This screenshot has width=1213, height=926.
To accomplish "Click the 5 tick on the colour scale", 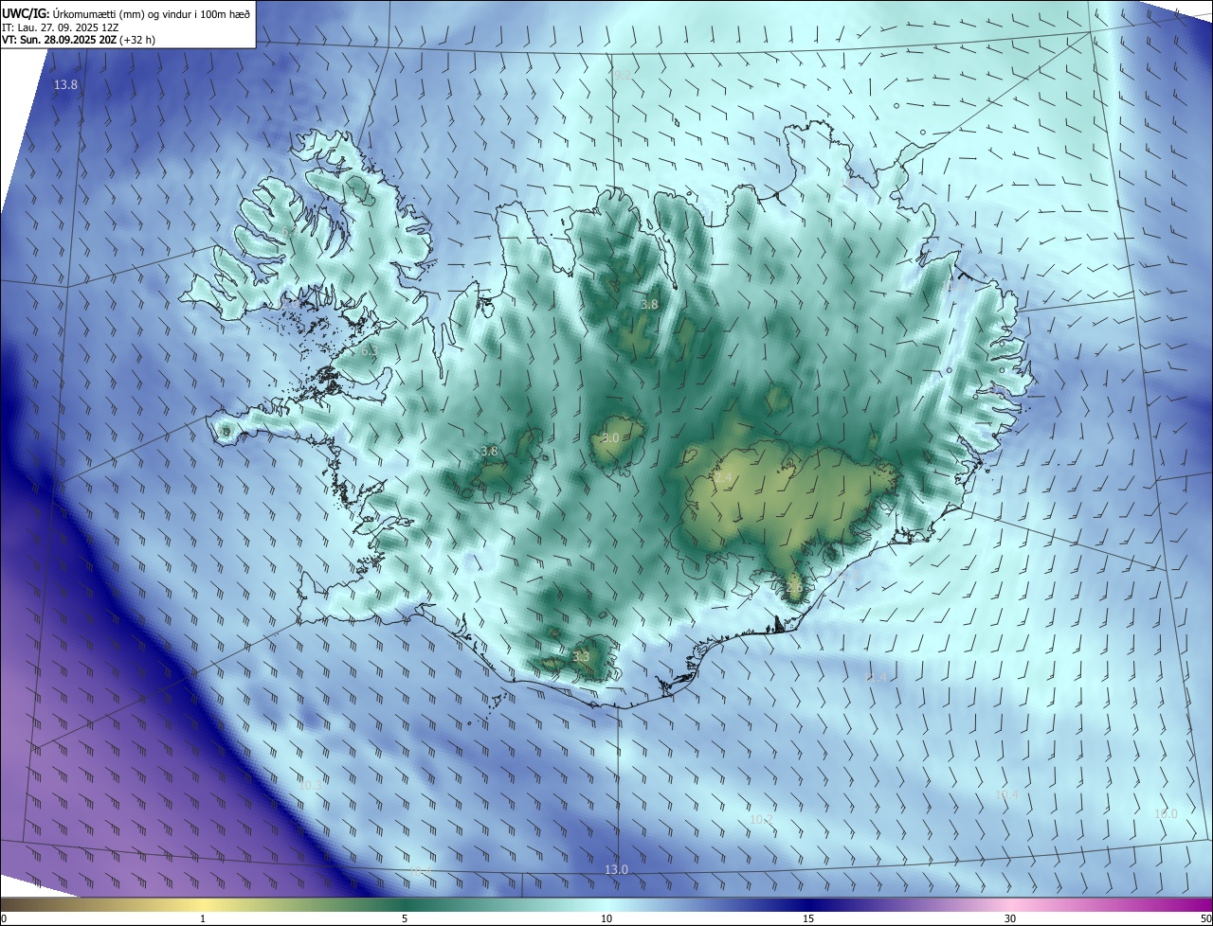I will (405, 918).
